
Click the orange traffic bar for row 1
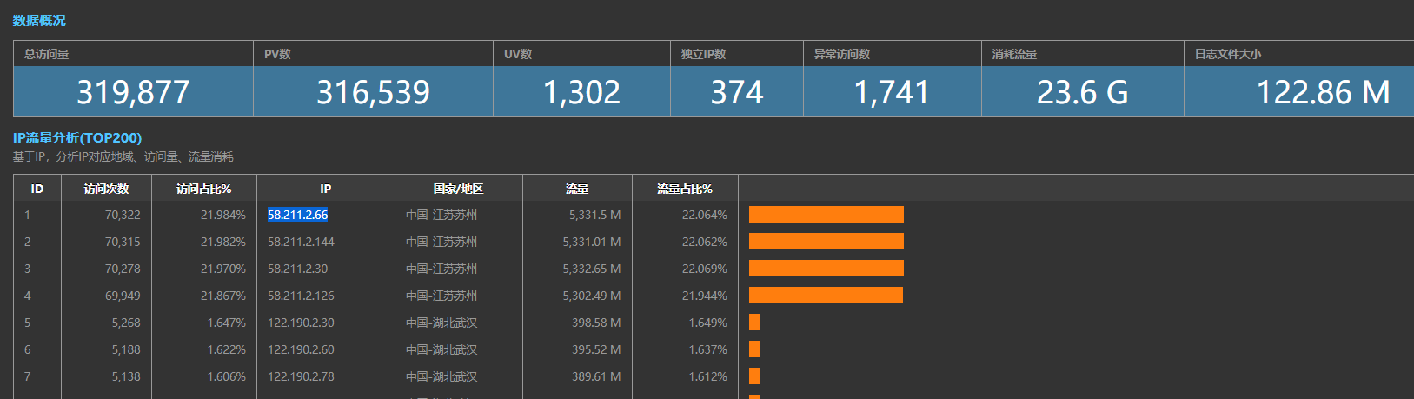pyautogui.click(x=826, y=215)
